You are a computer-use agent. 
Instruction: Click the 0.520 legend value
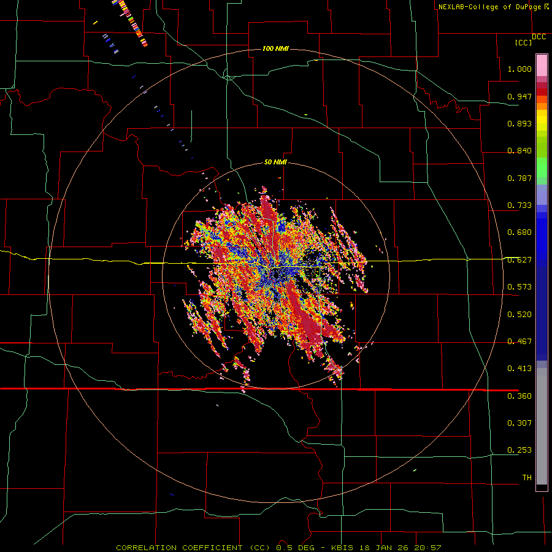[x=519, y=315]
